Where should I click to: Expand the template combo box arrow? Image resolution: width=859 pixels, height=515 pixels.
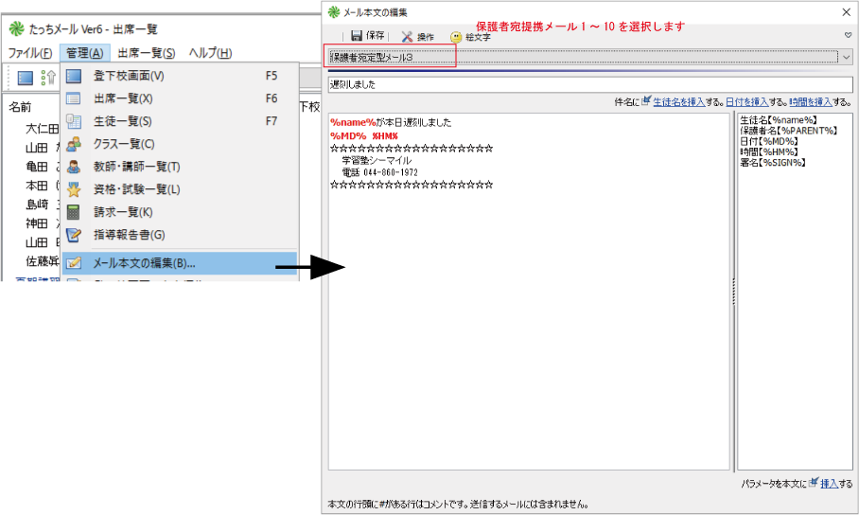pos(847,57)
